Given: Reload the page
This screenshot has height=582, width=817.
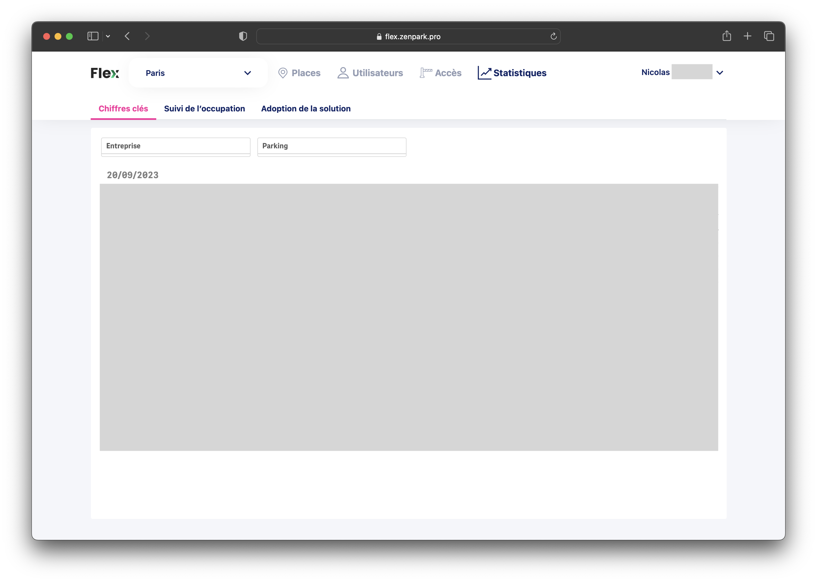Looking at the screenshot, I should tap(553, 36).
